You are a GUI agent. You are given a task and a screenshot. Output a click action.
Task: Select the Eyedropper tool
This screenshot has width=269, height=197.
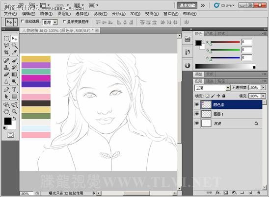(15, 52)
